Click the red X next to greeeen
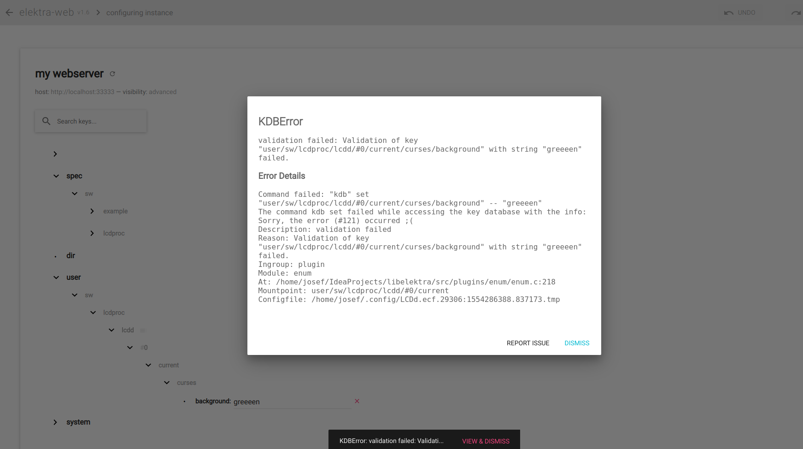 click(357, 401)
